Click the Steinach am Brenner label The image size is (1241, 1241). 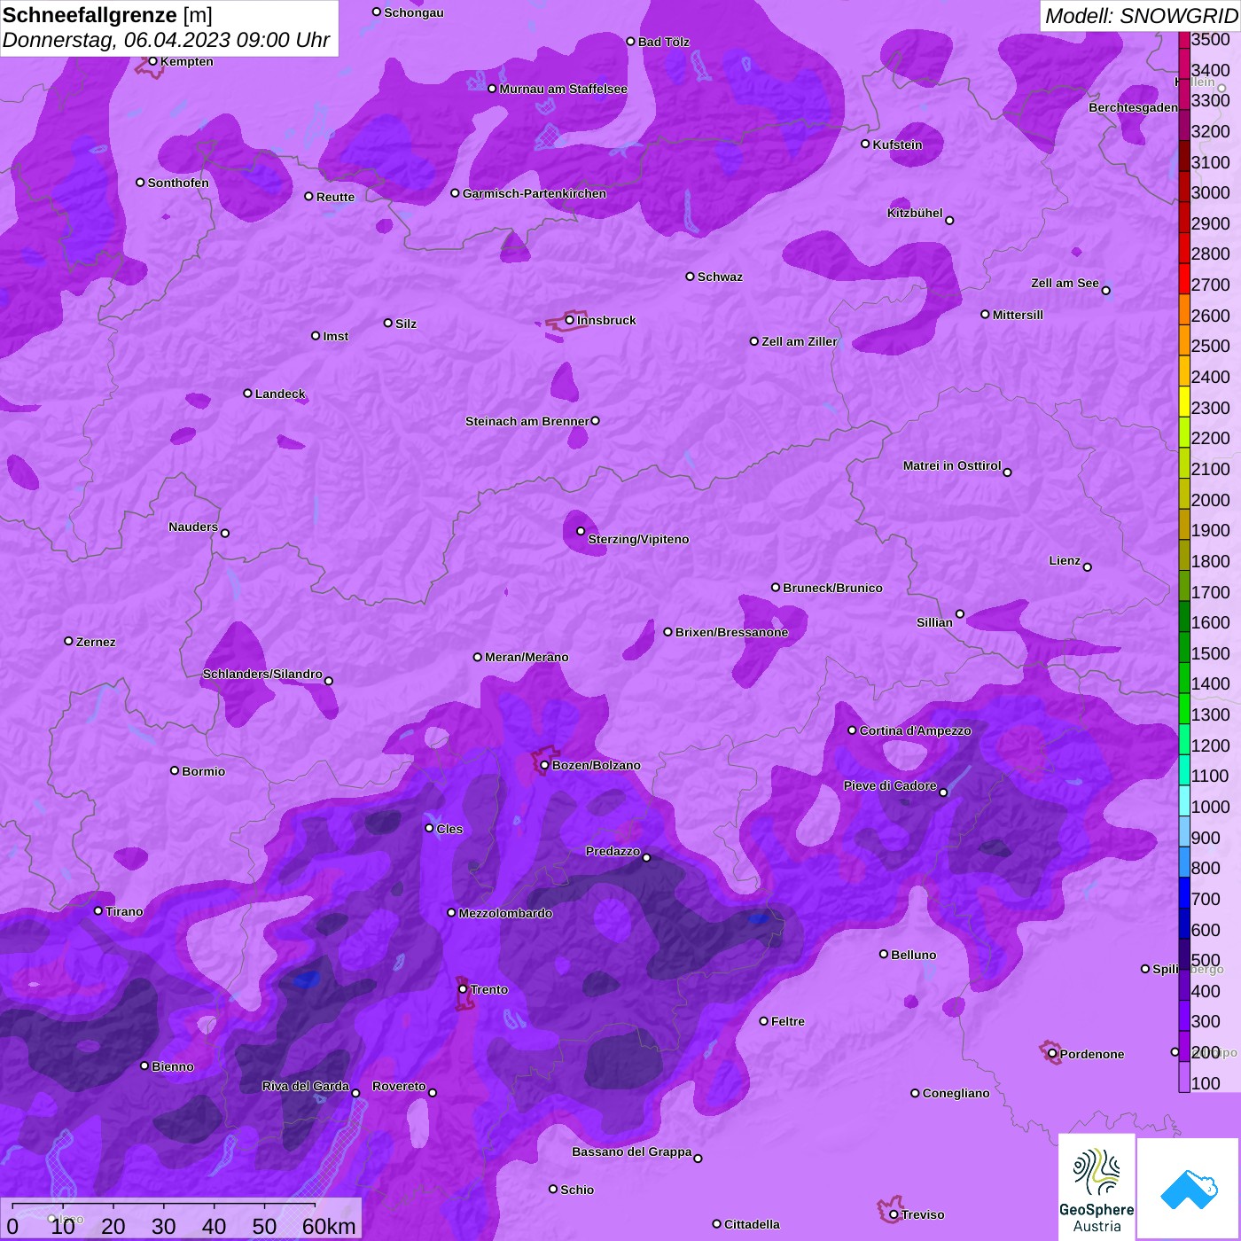(x=527, y=421)
